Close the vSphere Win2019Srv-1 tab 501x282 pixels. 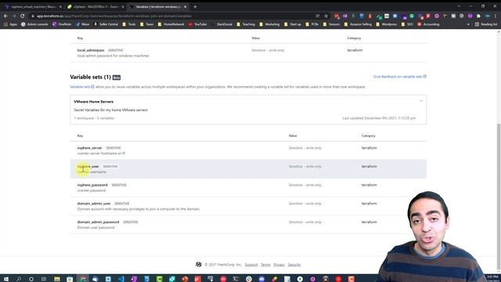coord(123,7)
